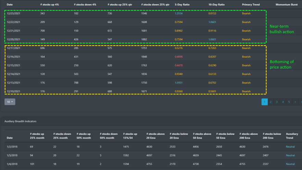The image size is (302, 170).
Task: Click stocks up 4% value 708
Action: pyautogui.click(x=42, y=30)
